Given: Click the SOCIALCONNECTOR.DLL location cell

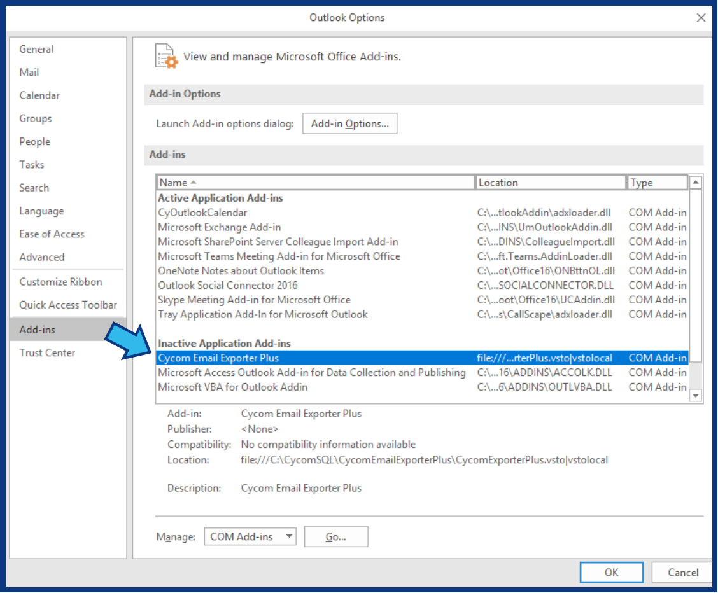Looking at the screenshot, I should point(546,286).
